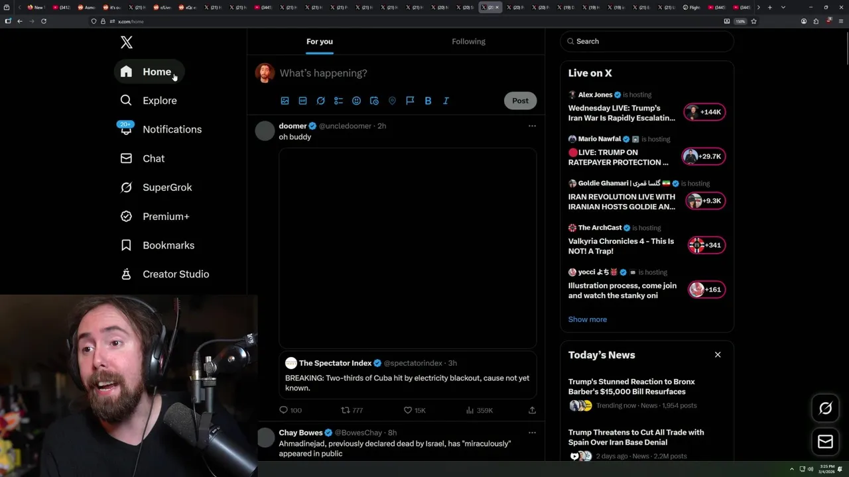The width and height of the screenshot is (849, 477).
Task: Click the location tag icon
Action: pos(392,101)
